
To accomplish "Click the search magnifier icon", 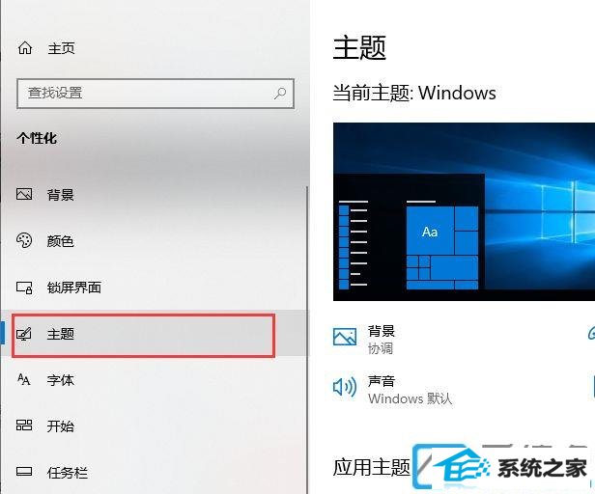I will point(280,93).
